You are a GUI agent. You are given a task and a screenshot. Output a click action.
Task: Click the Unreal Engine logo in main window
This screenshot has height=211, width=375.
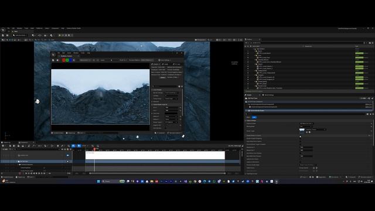click(x=3, y=30)
